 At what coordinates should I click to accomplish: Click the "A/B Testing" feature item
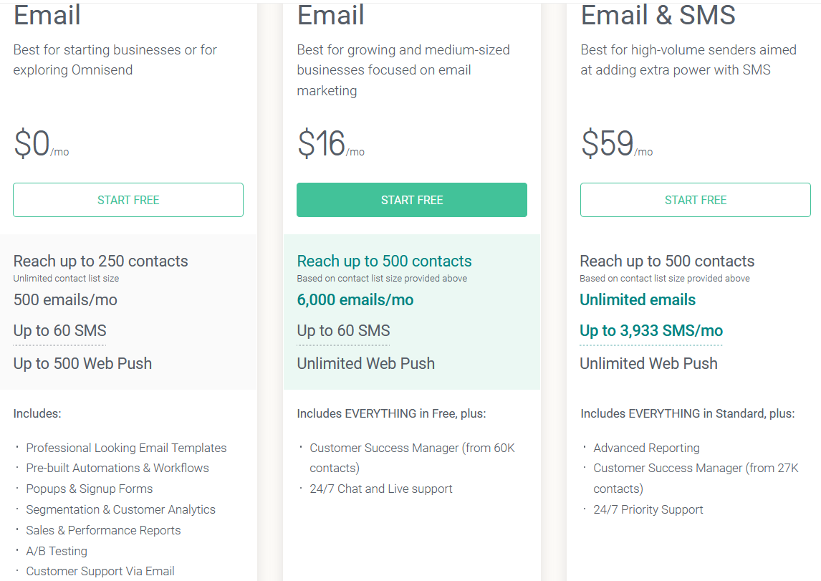click(x=57, y=552)
